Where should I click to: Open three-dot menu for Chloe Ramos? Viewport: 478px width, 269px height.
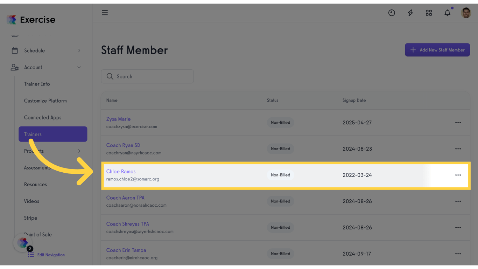coord(458,175)
